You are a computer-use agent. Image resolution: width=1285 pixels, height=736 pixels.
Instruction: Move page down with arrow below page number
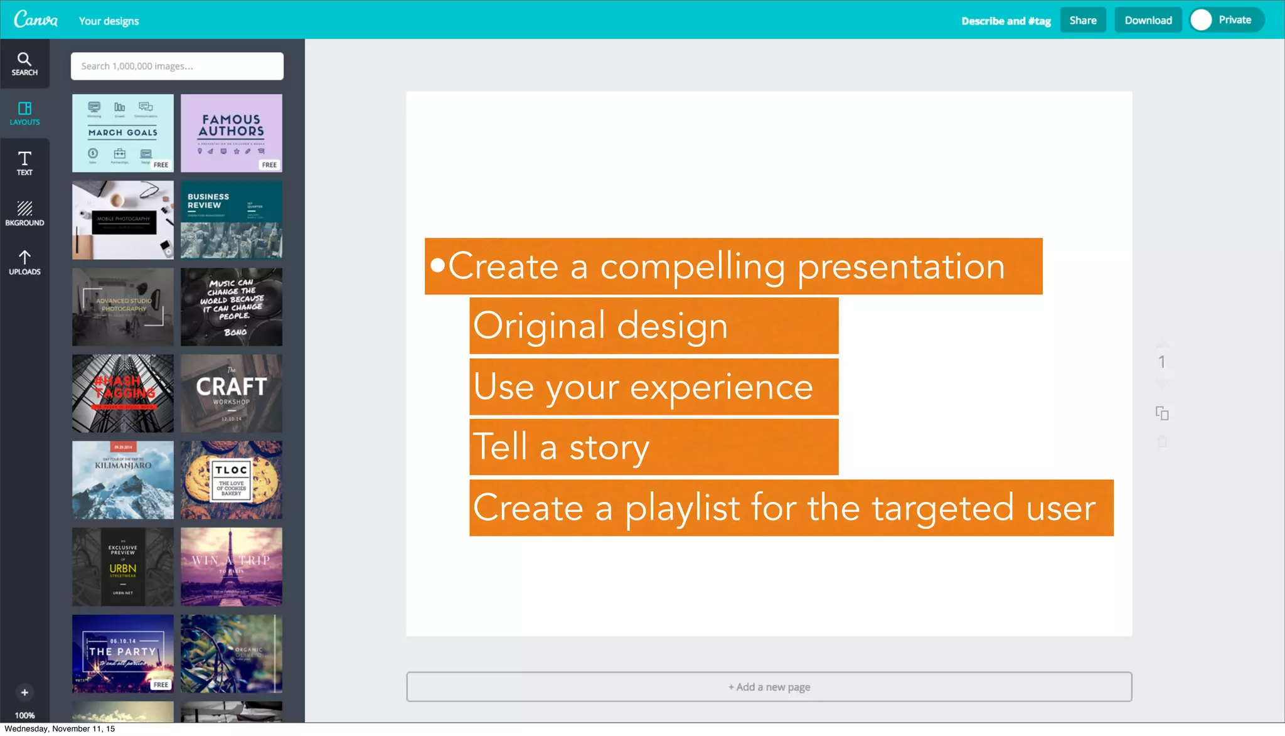pyautogui.click(x=1162, y=382)
